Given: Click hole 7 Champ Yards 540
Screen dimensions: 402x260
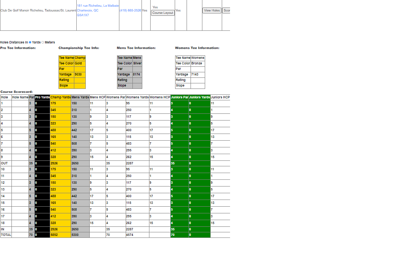Looking at the screenshot, I should coord(53,143).
